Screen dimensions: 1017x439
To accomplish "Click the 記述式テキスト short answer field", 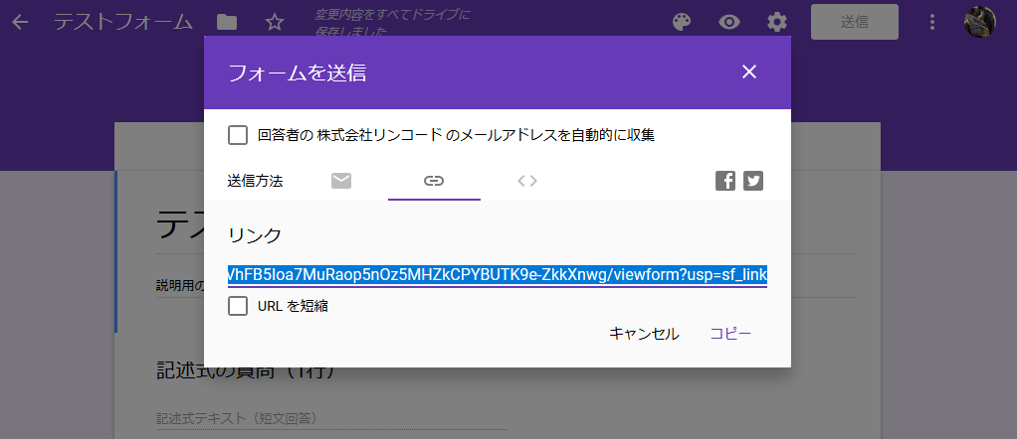I will (x=330, y=419).
